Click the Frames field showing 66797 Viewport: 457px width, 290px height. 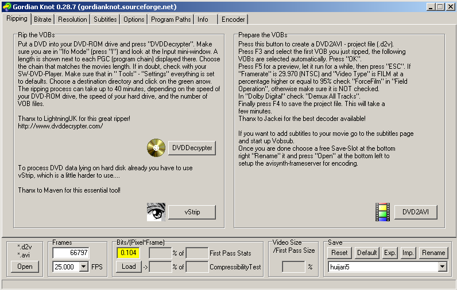click(x=71, y=253)
